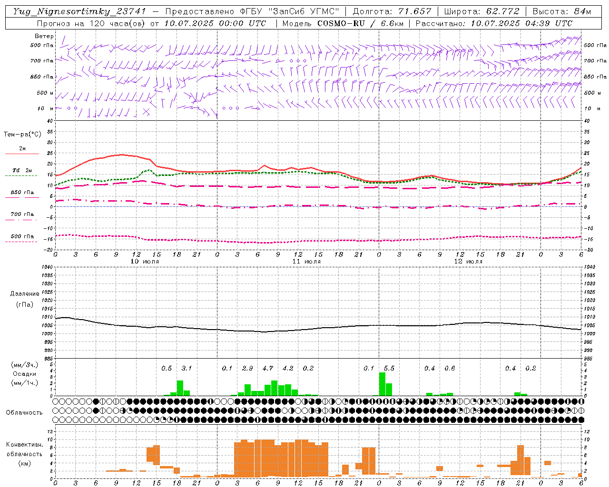Click the 12 июля date label
This screenshot has width=609, height=487.
point(468,262)
